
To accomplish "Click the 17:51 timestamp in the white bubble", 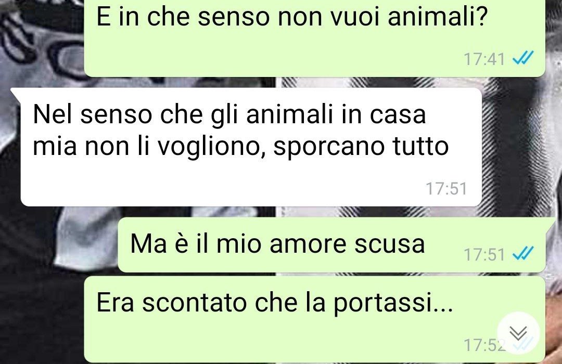I will (446, 188).
